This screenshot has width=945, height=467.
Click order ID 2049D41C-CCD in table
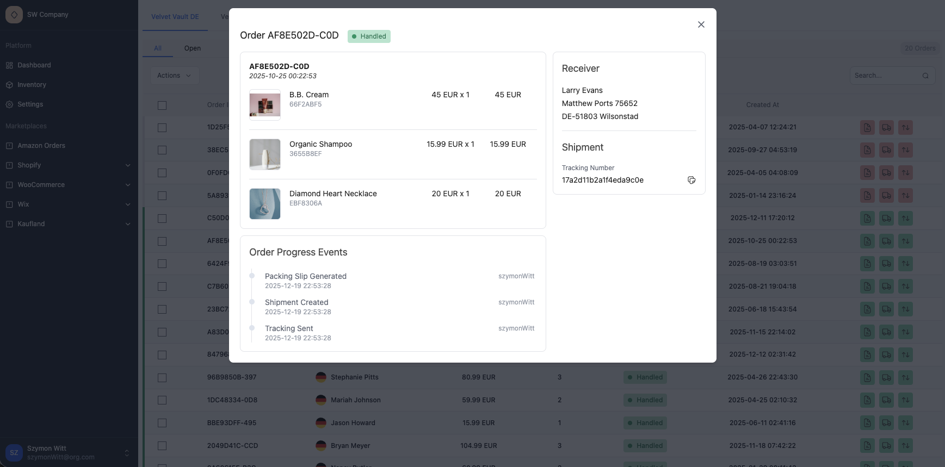(x=232, y=446)
